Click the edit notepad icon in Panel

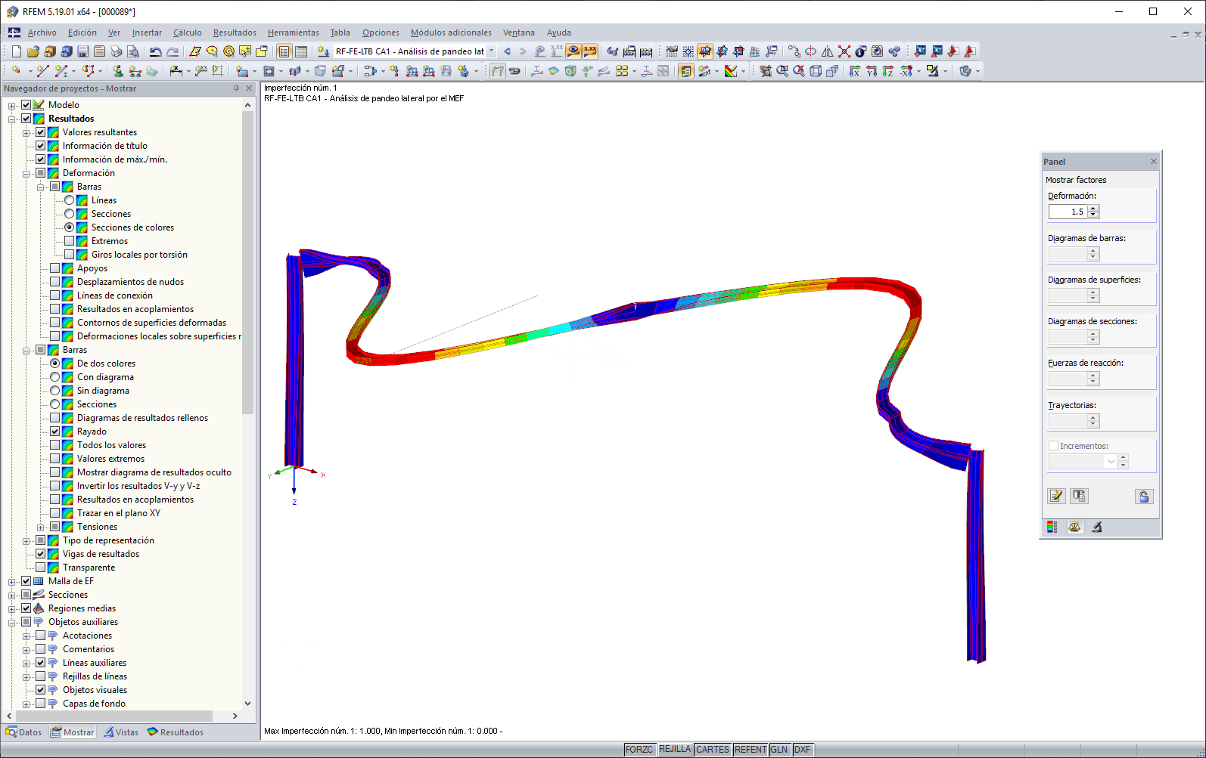[x=1056, y=496]
